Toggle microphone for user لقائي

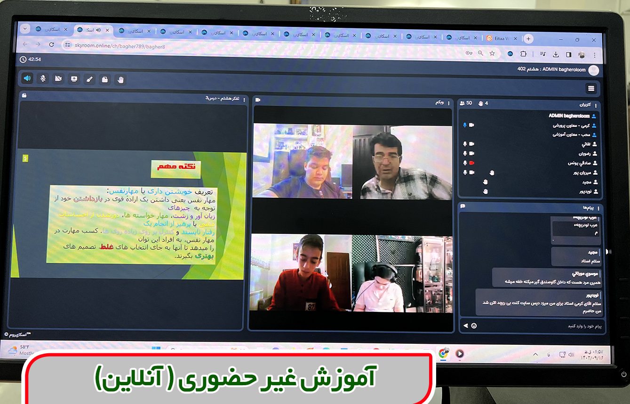465,144
